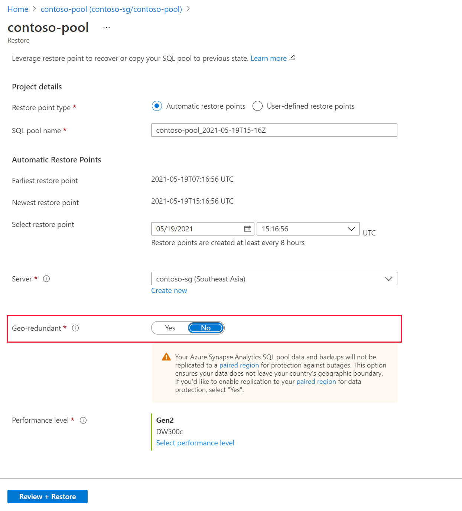Open the calendar icon for restore date
The height and width of the screenshot is (511, 462).
(x=248, y=229)
